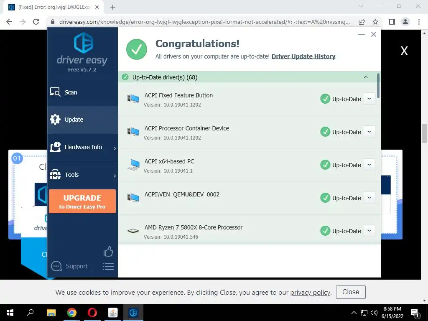Open dropdown for ACPI x64-based PC
The width and height of the screenshot is (428, 321).
pyautogui.click(x=369, y=165)
